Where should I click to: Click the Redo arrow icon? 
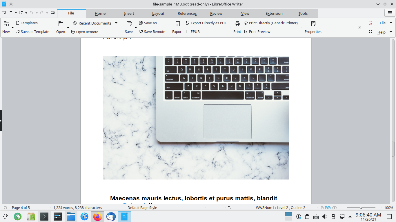pyautogui.click(x=42, y=12)
